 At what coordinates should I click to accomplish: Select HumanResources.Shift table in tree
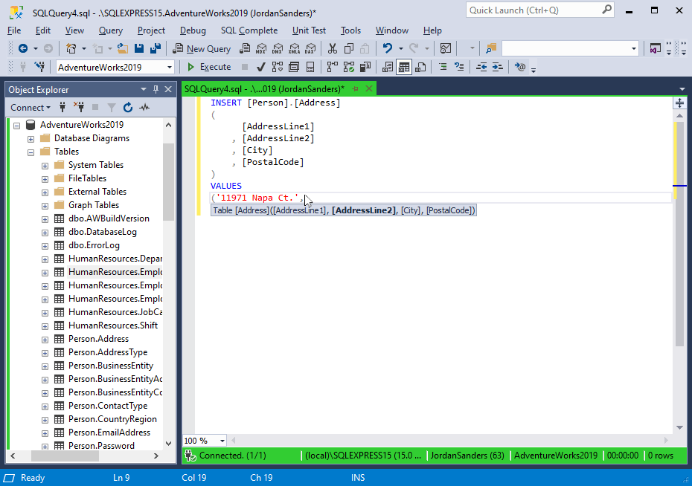pos(113,325)
